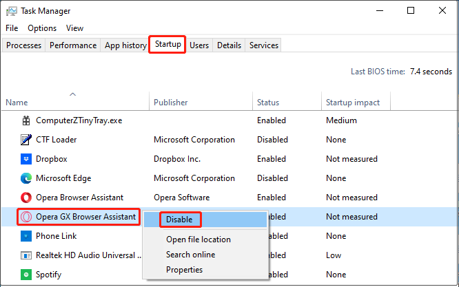Maximize the Task Manager window
459x287 pixels.
pos(411,11)
